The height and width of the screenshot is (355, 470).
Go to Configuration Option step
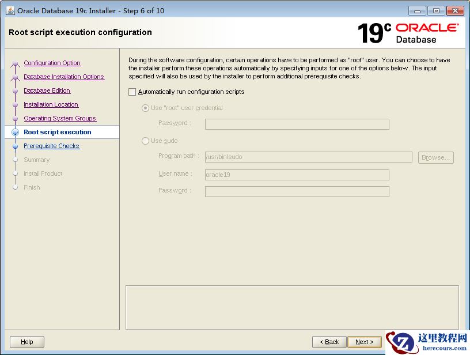52,63
